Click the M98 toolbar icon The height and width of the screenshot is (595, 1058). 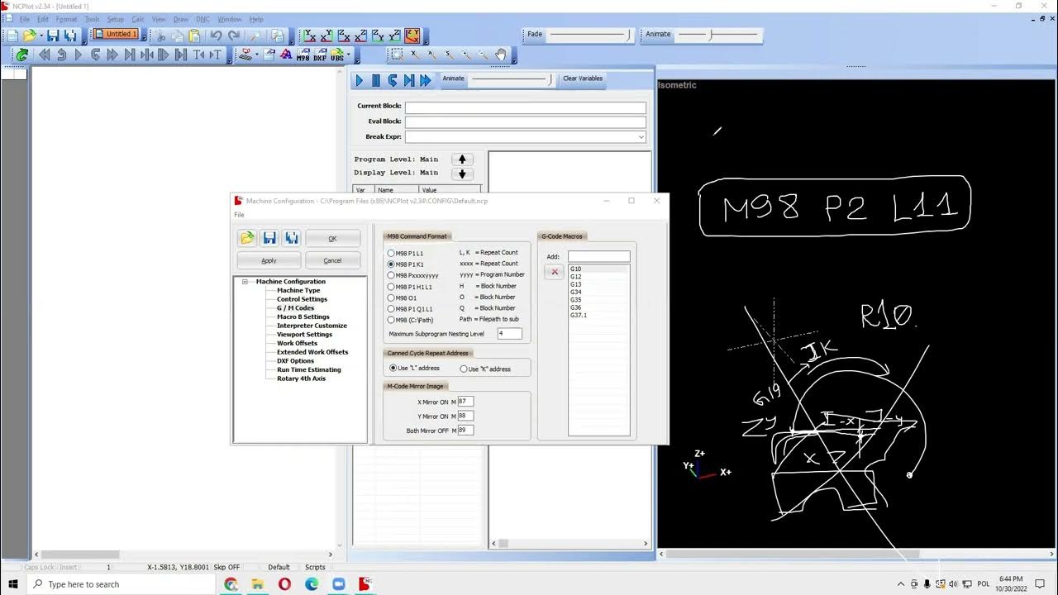303,55
